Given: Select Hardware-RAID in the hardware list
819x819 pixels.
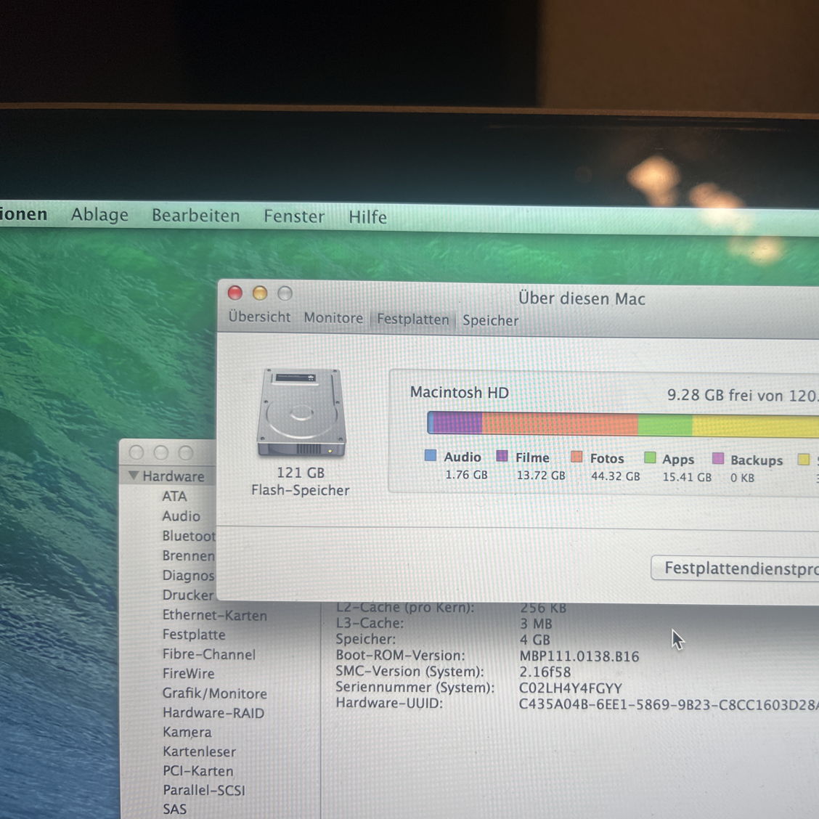Looking at the screenshot, I should tap(213, 712).
